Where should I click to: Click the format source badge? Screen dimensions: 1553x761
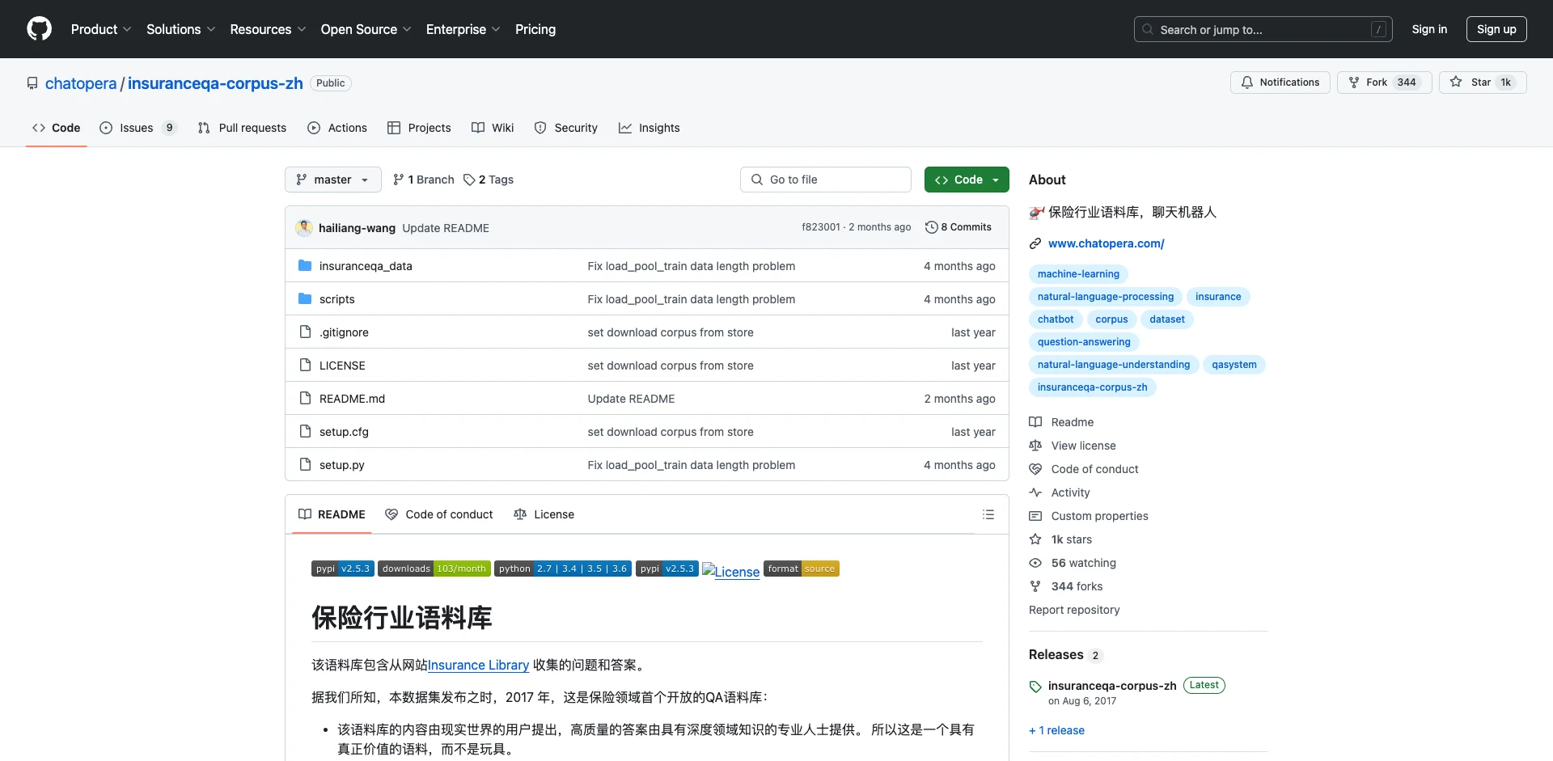point(802,569)
